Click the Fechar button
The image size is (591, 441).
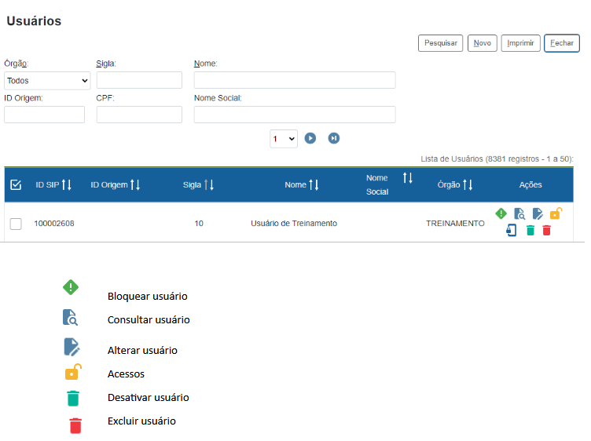point(561,43)
